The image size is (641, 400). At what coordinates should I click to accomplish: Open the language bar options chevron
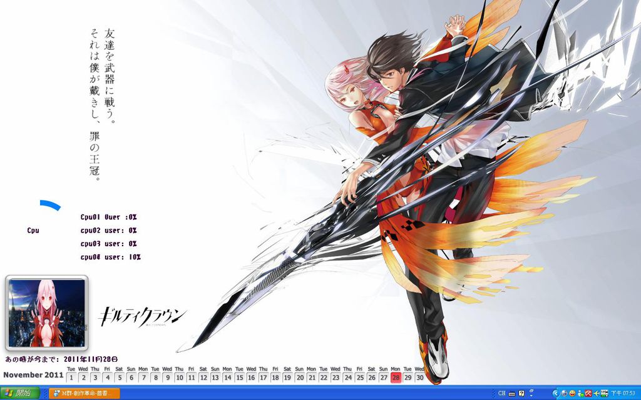[531, 394]
